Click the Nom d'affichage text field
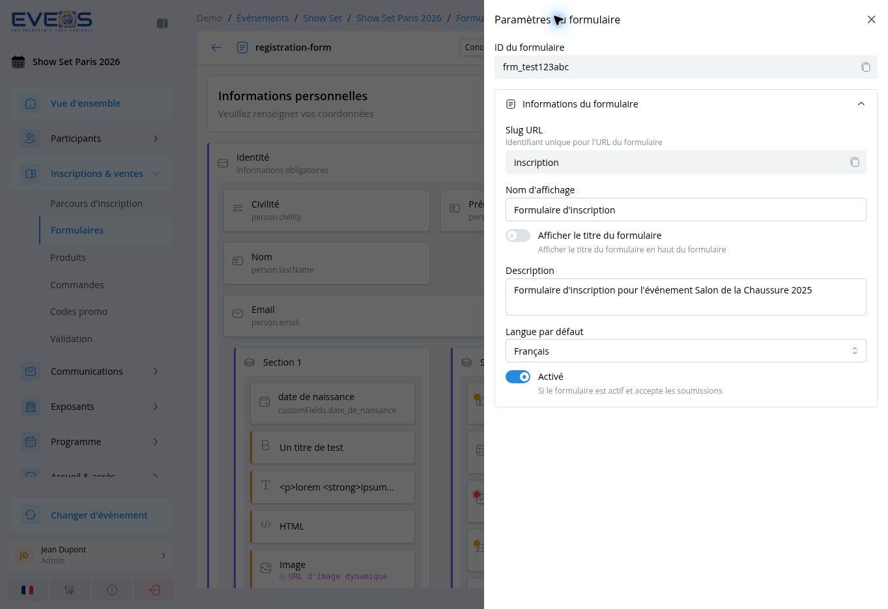 (685, 210)
